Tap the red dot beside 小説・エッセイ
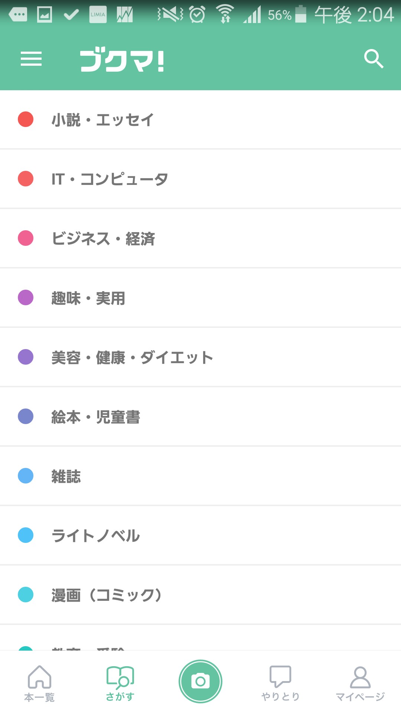Viewport: 401px width, 713px height. tap(26, 119)
